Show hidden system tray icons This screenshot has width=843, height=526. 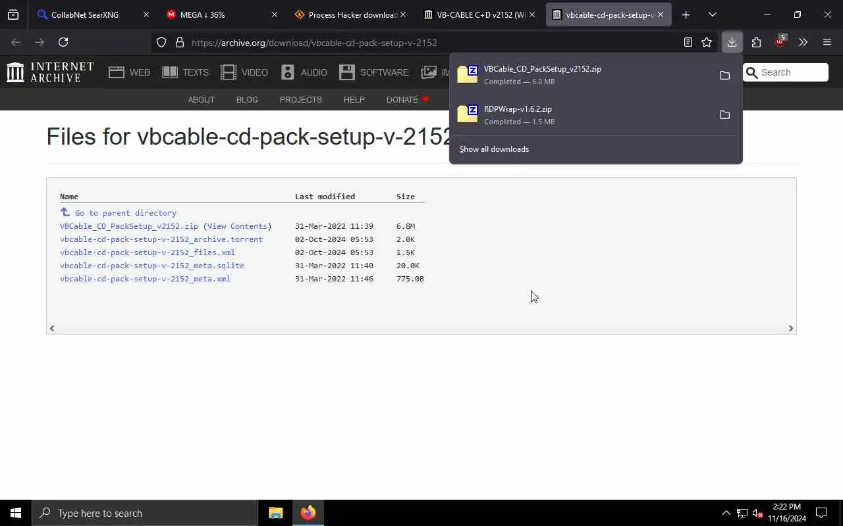pyautogui.click(x=726, y=513)
